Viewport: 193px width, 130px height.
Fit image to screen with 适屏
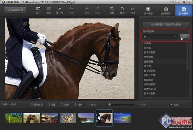pyautogui.click(x=78, y=104)
